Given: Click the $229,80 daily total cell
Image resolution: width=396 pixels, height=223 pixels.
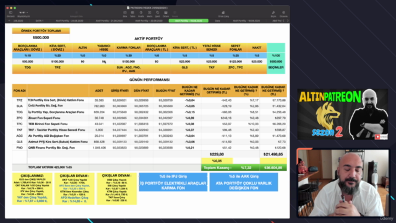Looking at the screenshot, I should coord(217,154).
